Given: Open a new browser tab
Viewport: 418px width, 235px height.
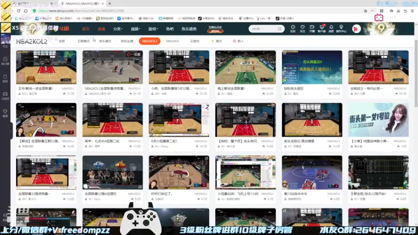Looking at the screenshot, I should [110, 4].
